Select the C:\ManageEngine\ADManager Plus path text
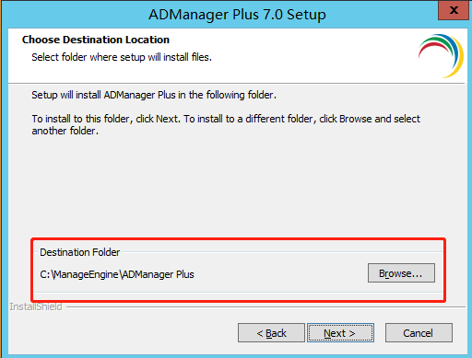The width and height of the screenshot is (472, 358). (117, 274)
